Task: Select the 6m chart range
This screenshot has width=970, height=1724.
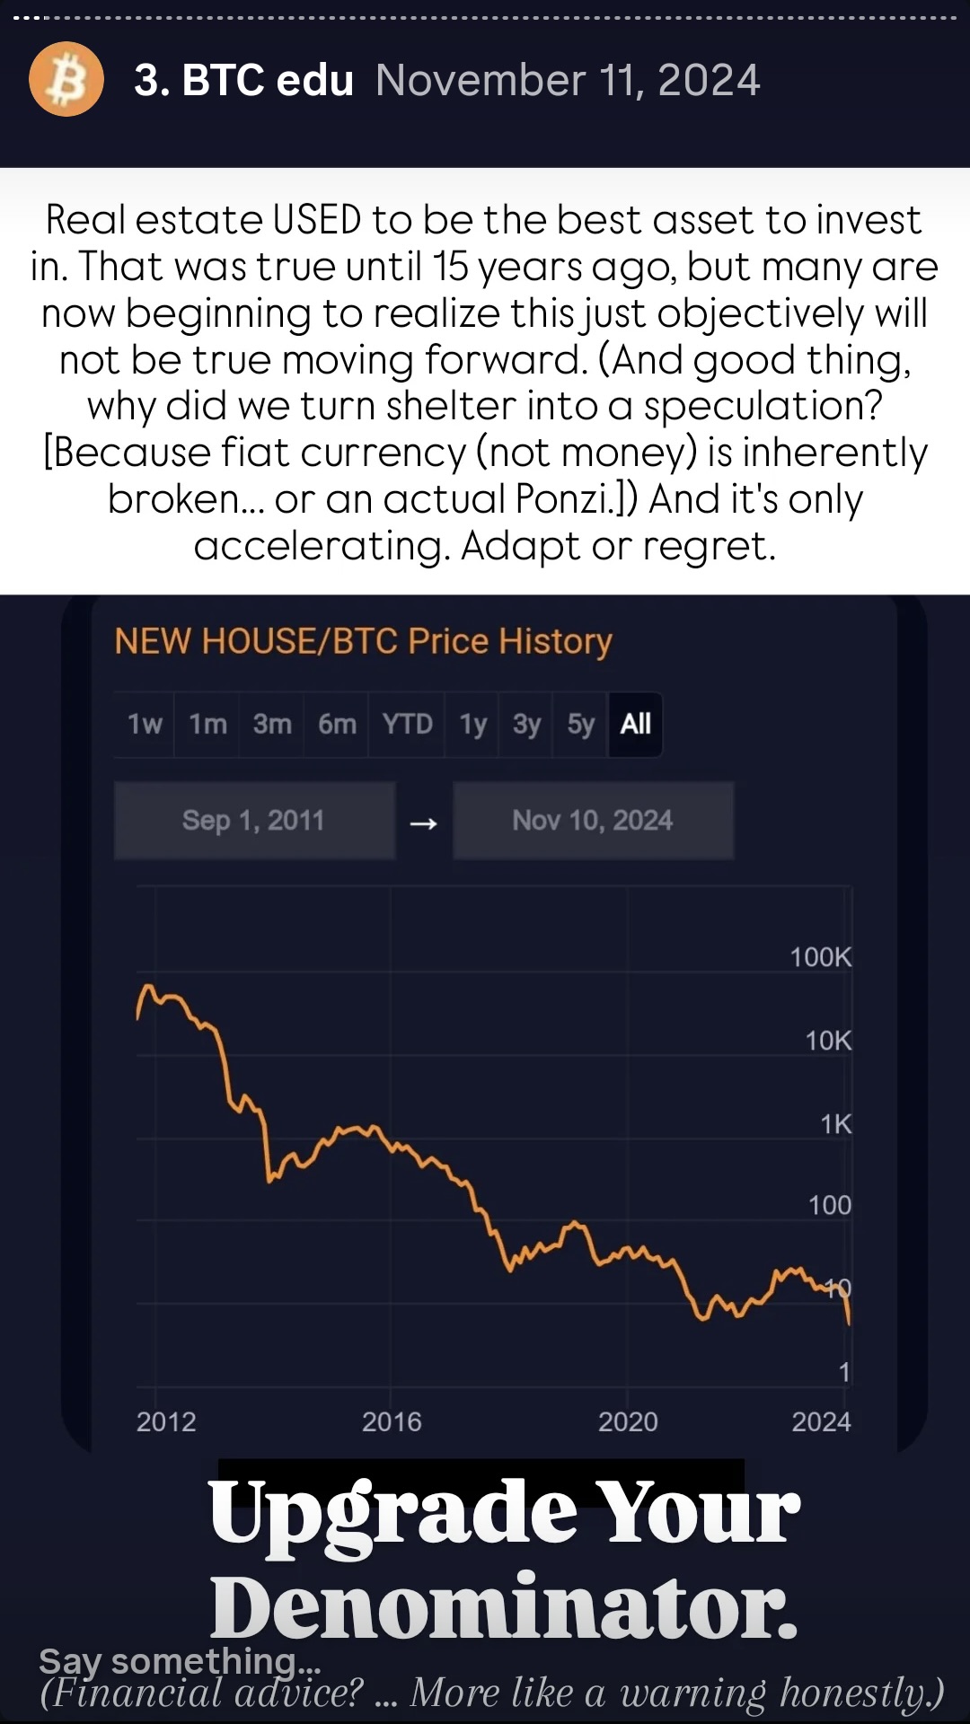Action: coord(337,724)
